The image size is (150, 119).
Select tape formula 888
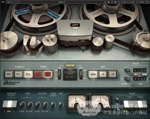(9, 74)
